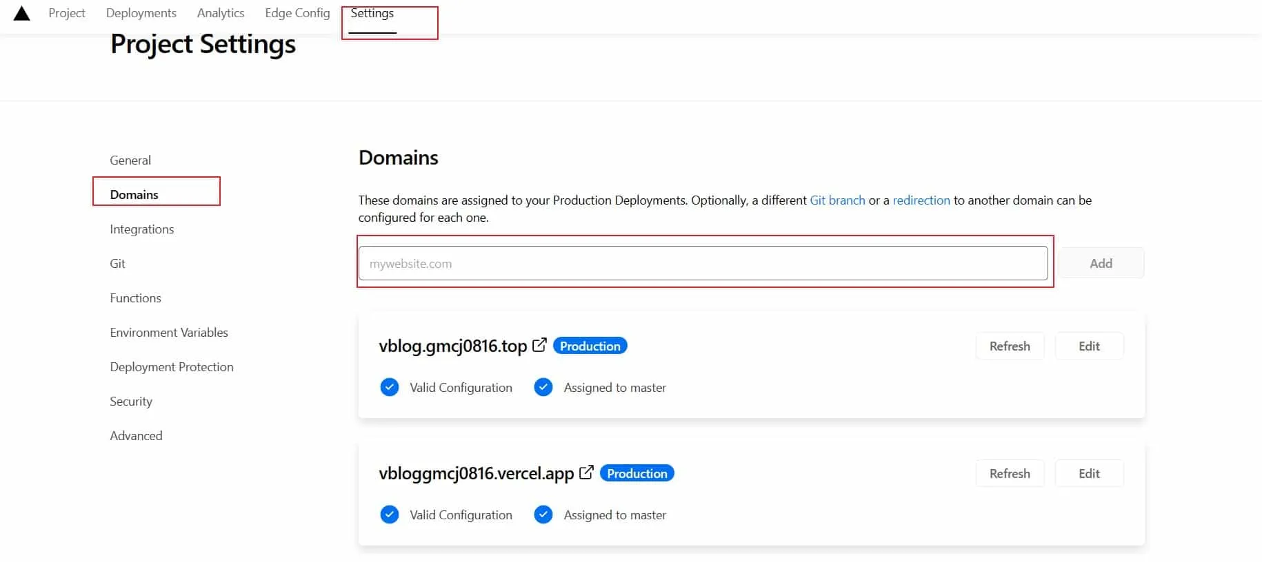Viewport: 1262px width, 562px height.
Task: Click Assigned to master checkmark for vbloggmcj0816.vercel.app
Action: [543, 514]
